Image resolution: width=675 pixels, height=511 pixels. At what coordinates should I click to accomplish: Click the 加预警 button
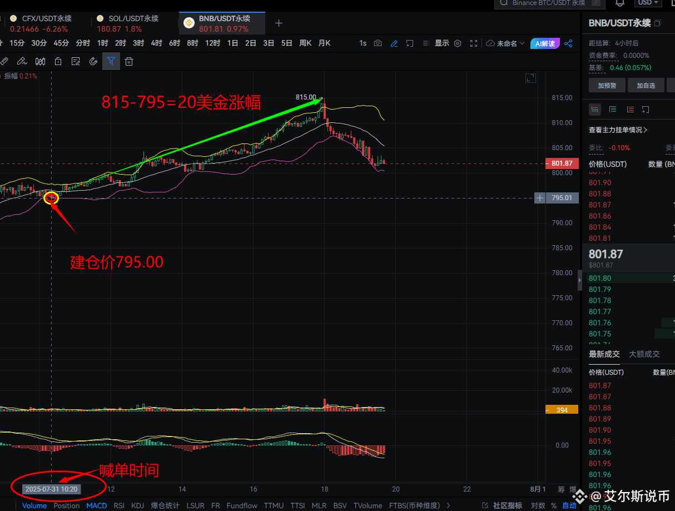pyautogui.click(x=607, y=86)
